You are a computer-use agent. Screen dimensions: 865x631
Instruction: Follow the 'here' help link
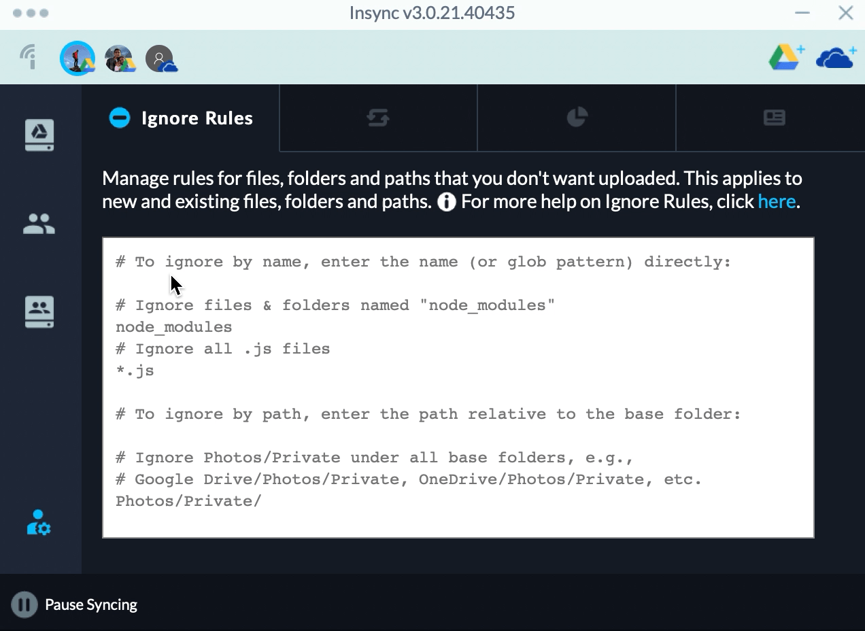click(x=777, y=202)
